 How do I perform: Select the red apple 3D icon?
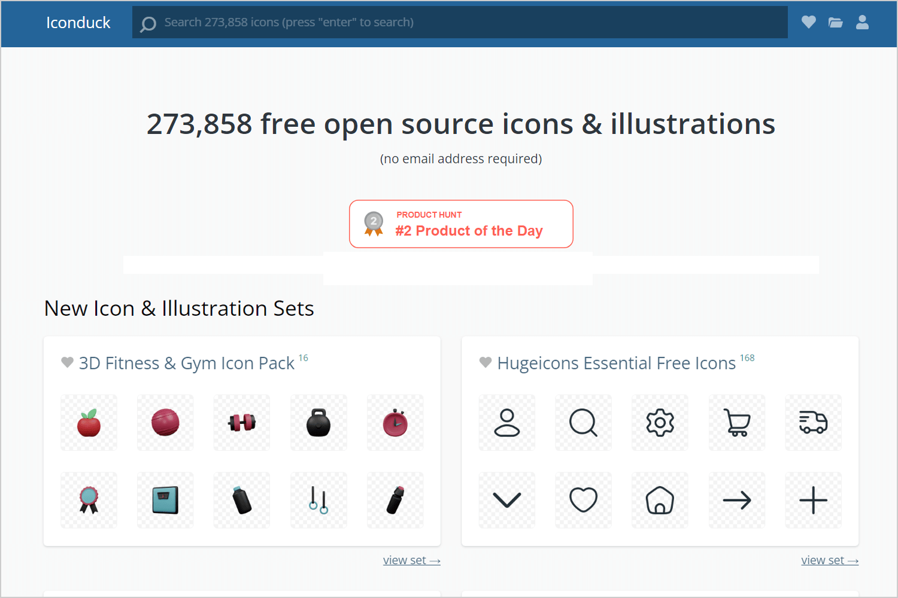click(x=89, y=423)
